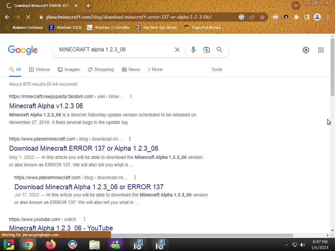Click the vertical page scrollbar thumb
Image resolution: width=335 pixels, height=251 pixels.
tap(332, 67)
